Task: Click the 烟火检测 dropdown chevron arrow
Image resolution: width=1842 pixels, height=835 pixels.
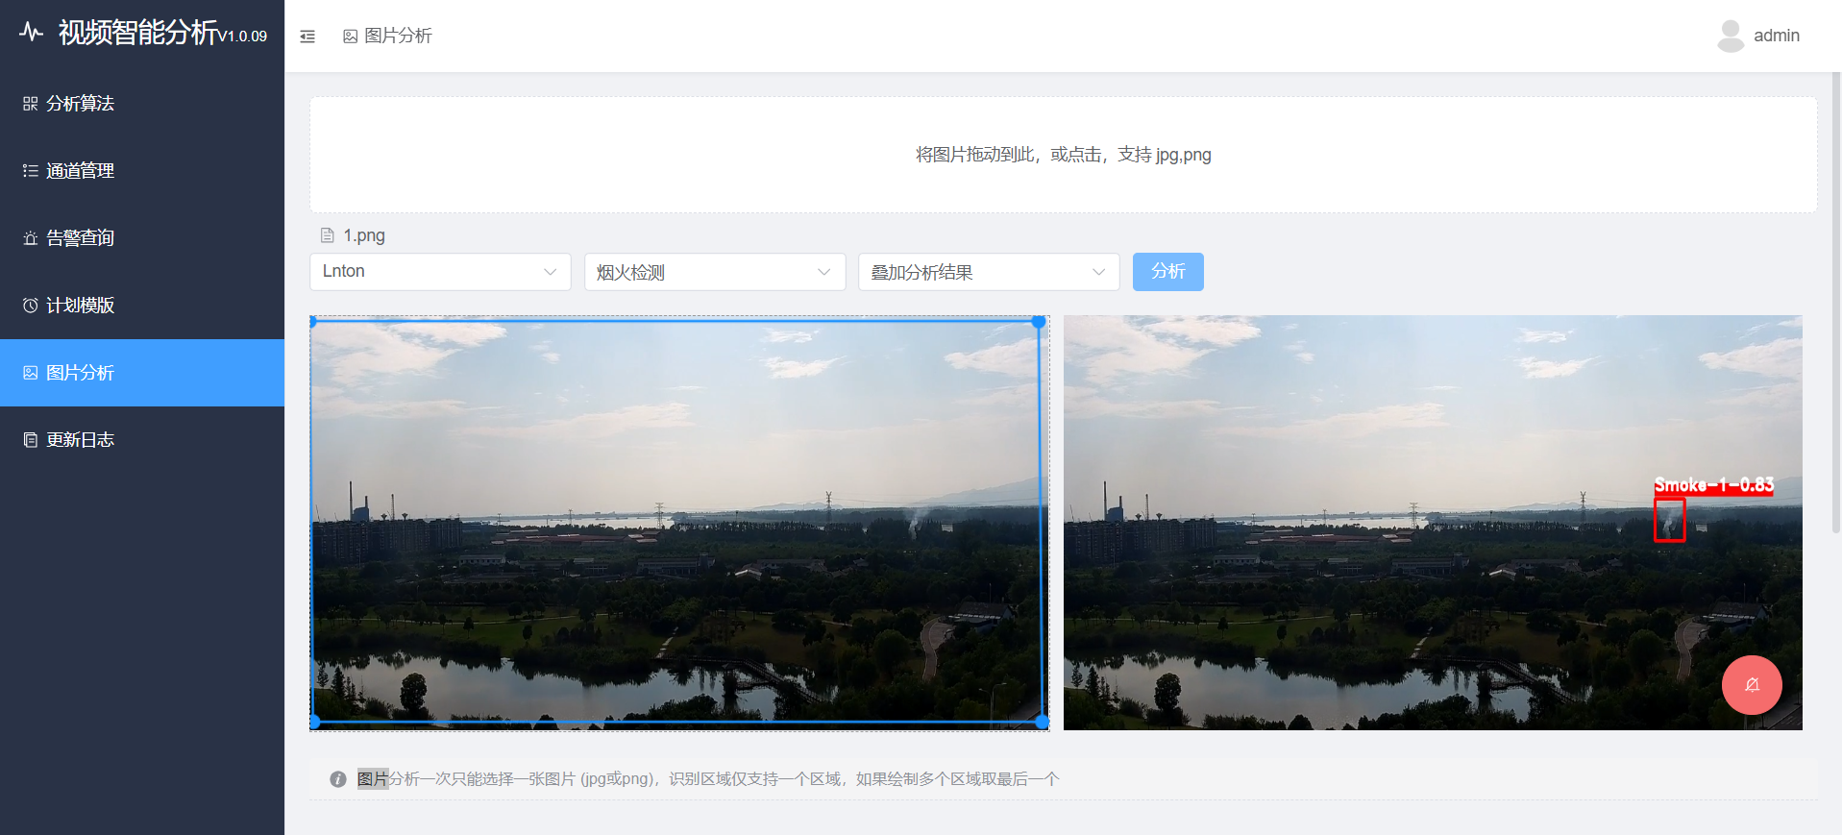Action: (x=824, y=272)
